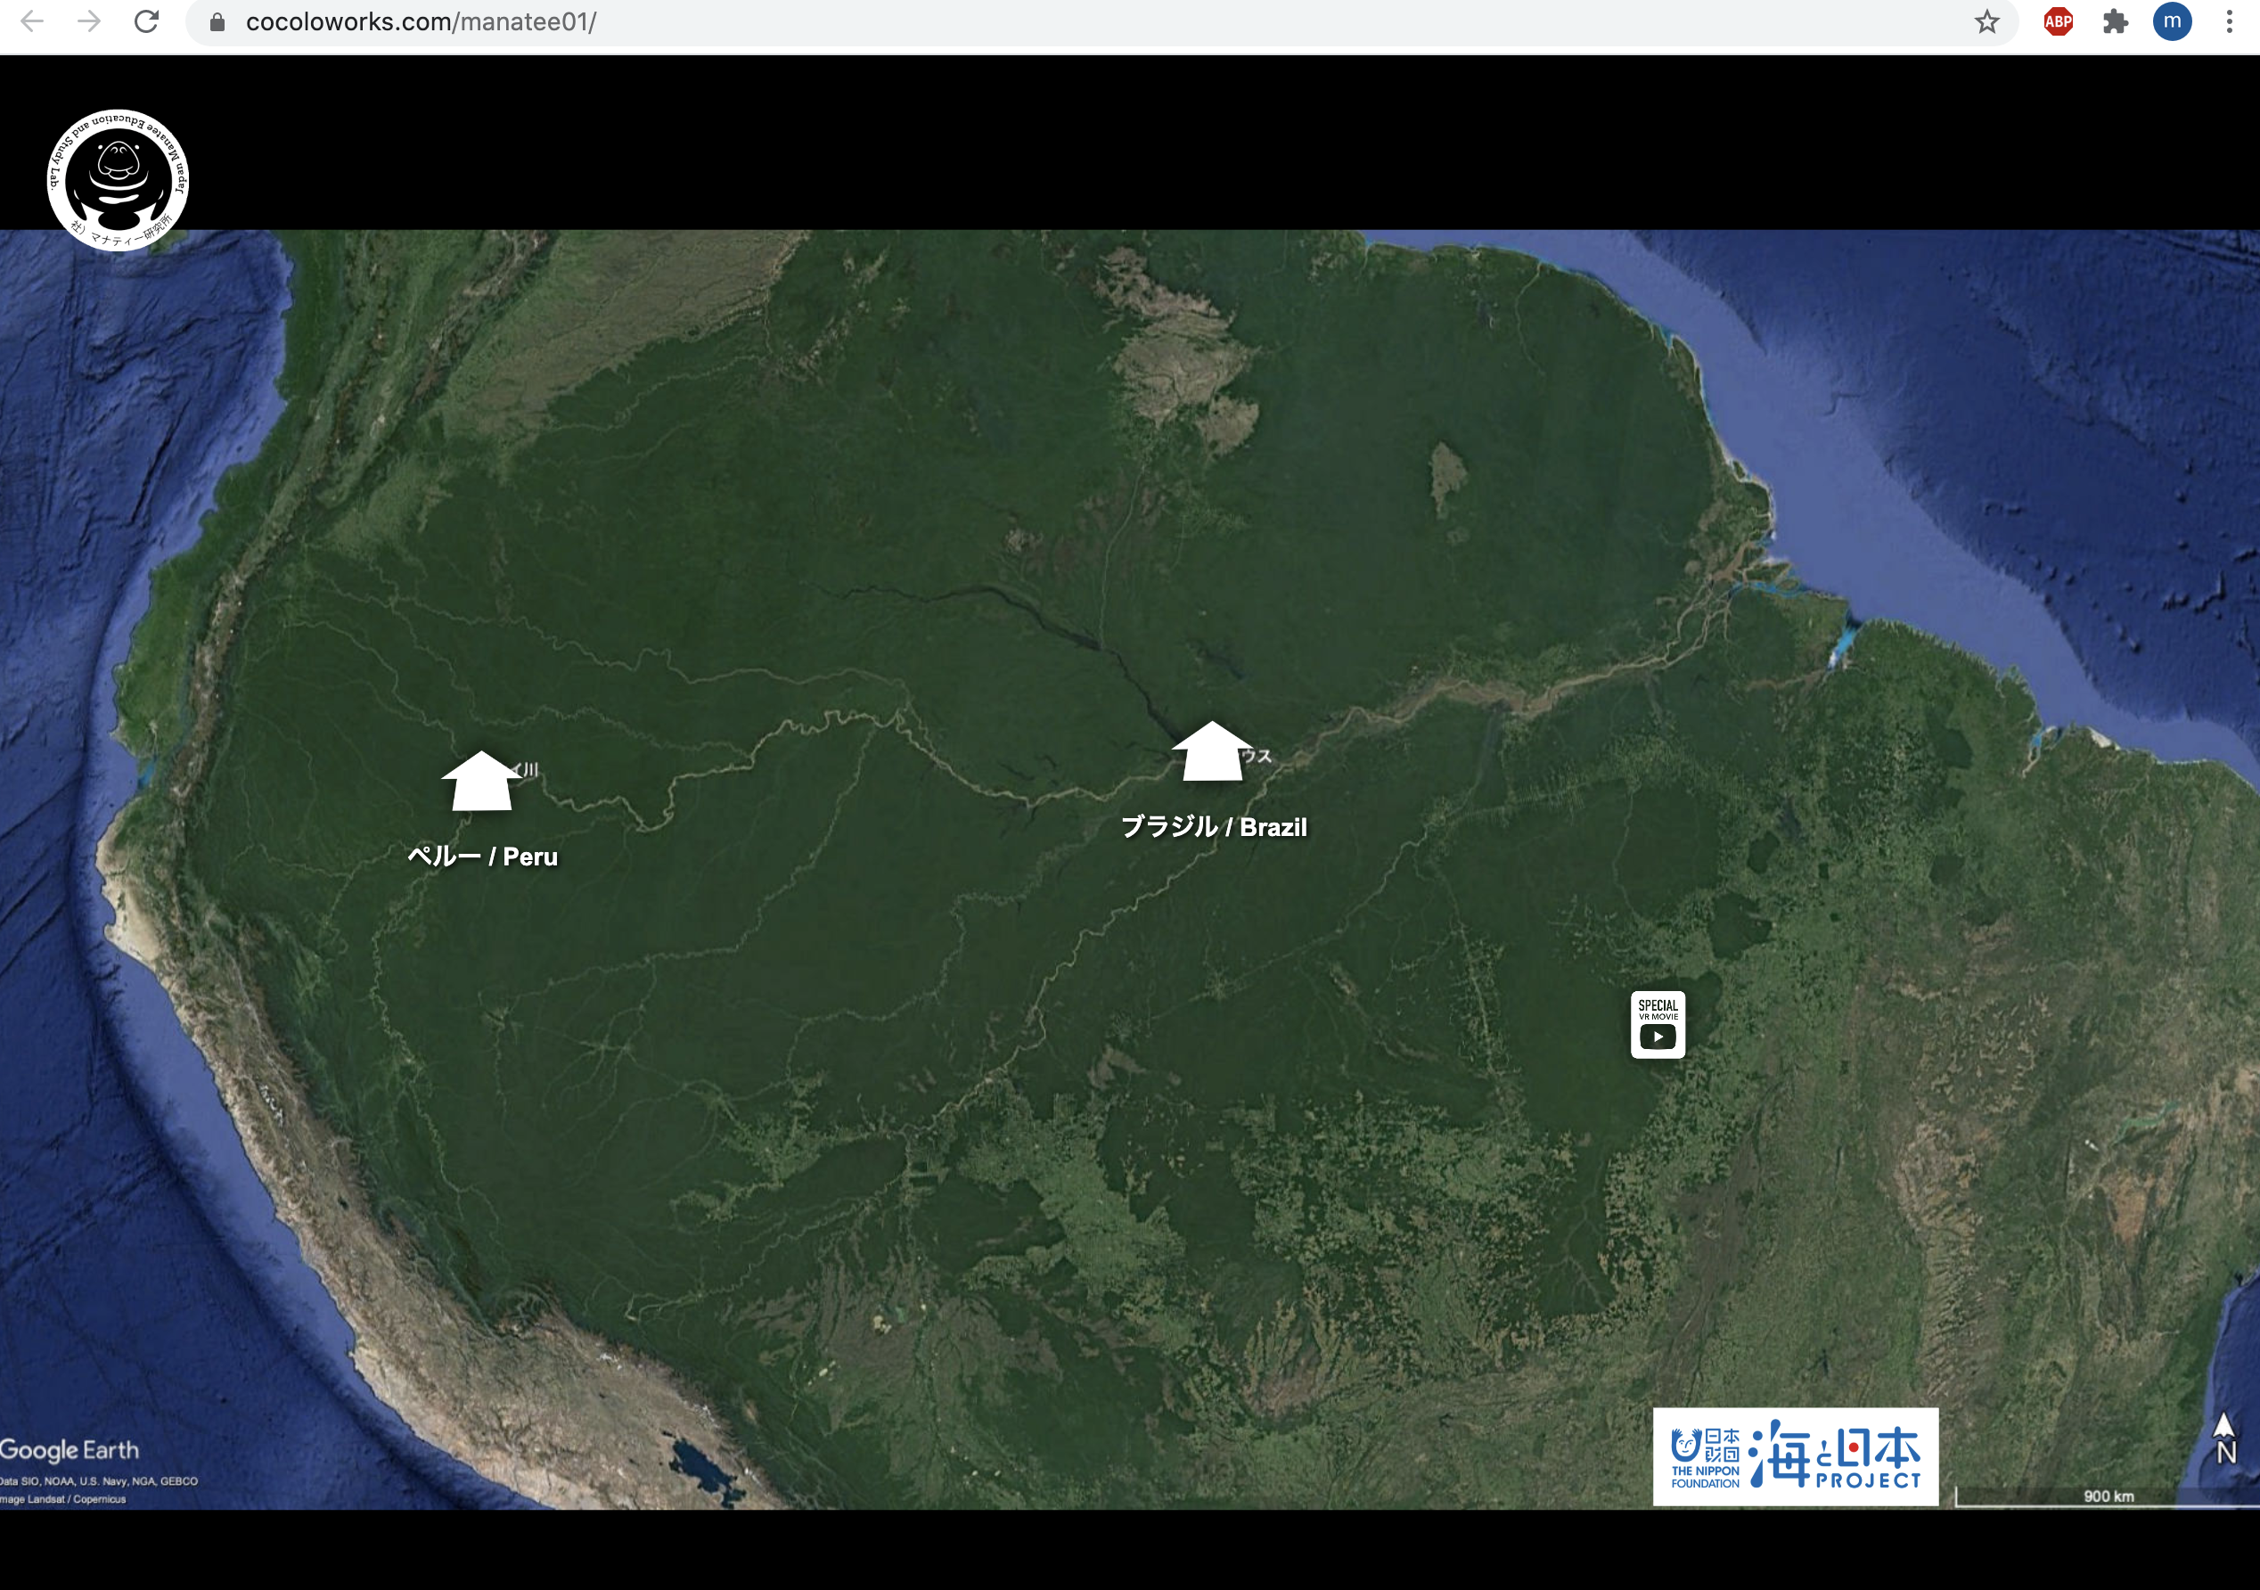Reload the page
Image resolution: width=2260 pixels, height=1590 pixels.
click(147, 21)
